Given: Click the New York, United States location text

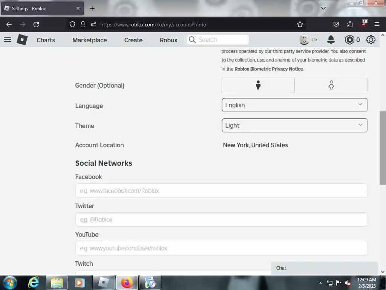Looking at the screenshot, I should [x=255, y=145].
